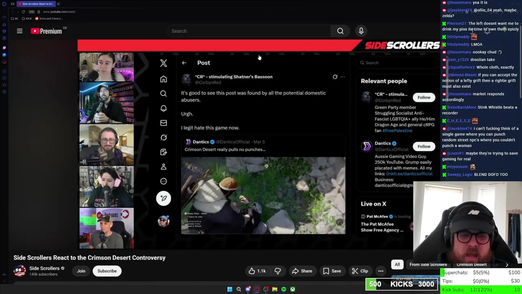Click the three-dot menu on CR's post

coord(343,77)
